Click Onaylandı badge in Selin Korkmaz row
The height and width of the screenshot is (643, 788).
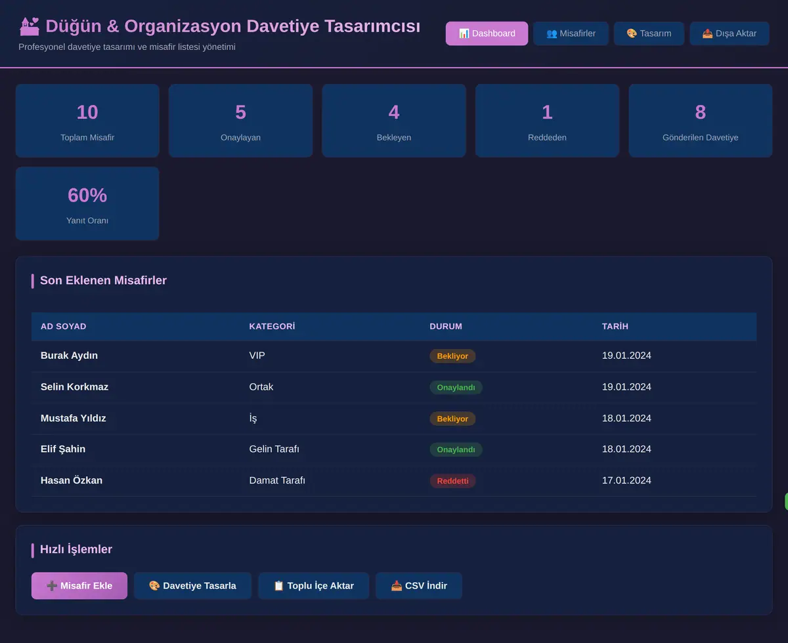[x=456, y=387]
